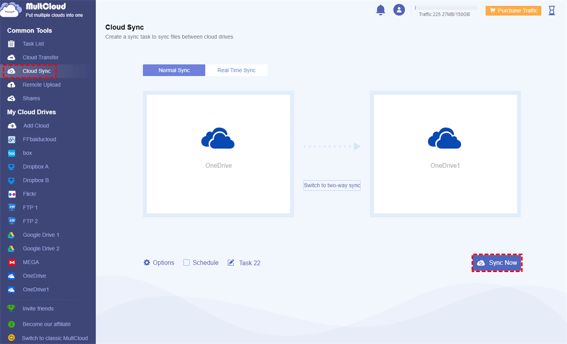This screenshot has height=344, width=567.
Task: Click the Become our affiliate dollar icon
Action: (x=11, y=324)
